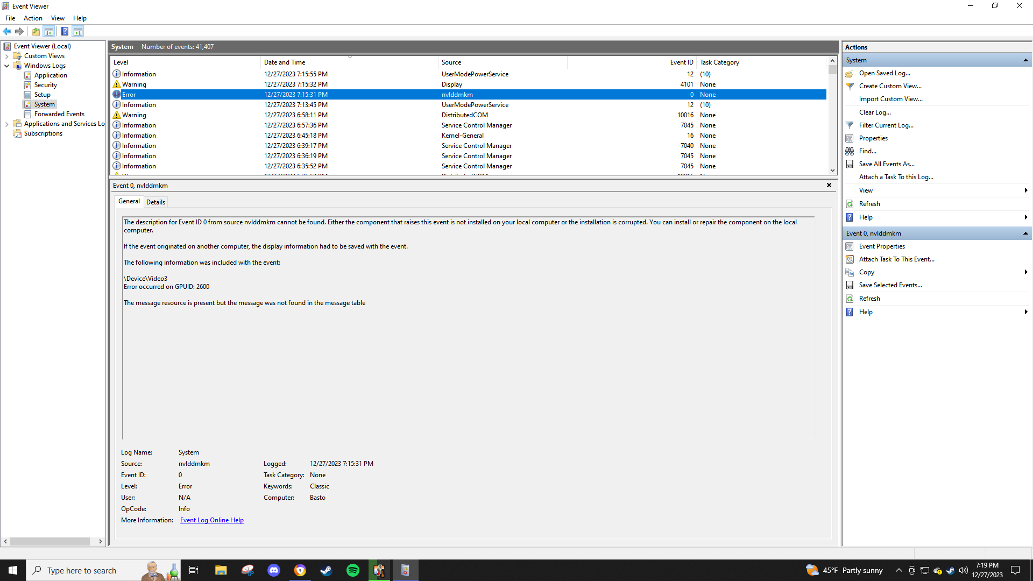Open the File menu
Screen dimensions: 1033x581
(x=10, y=18)
